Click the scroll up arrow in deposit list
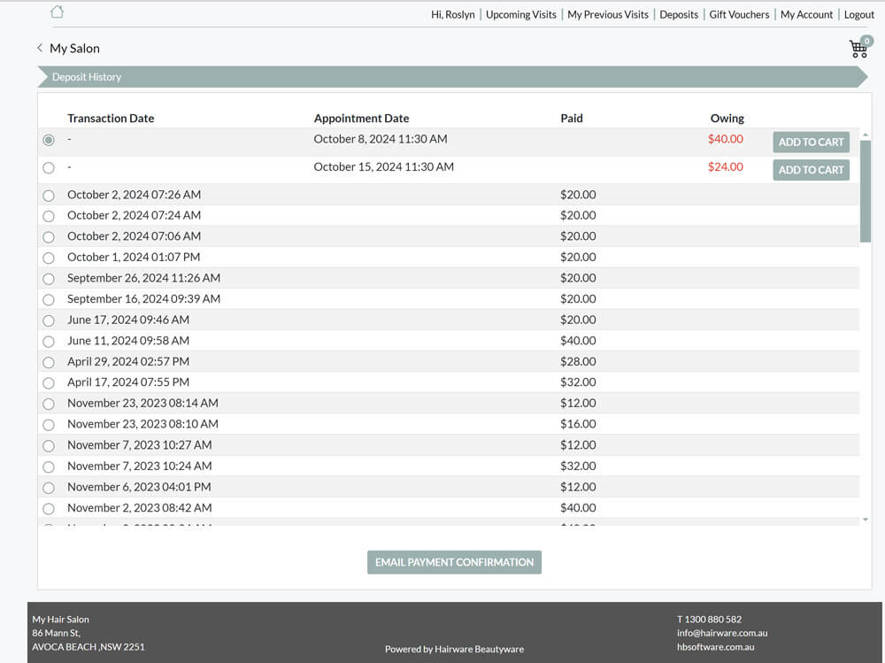The width and height of the screenshot is (885, 663). point(865,135)
